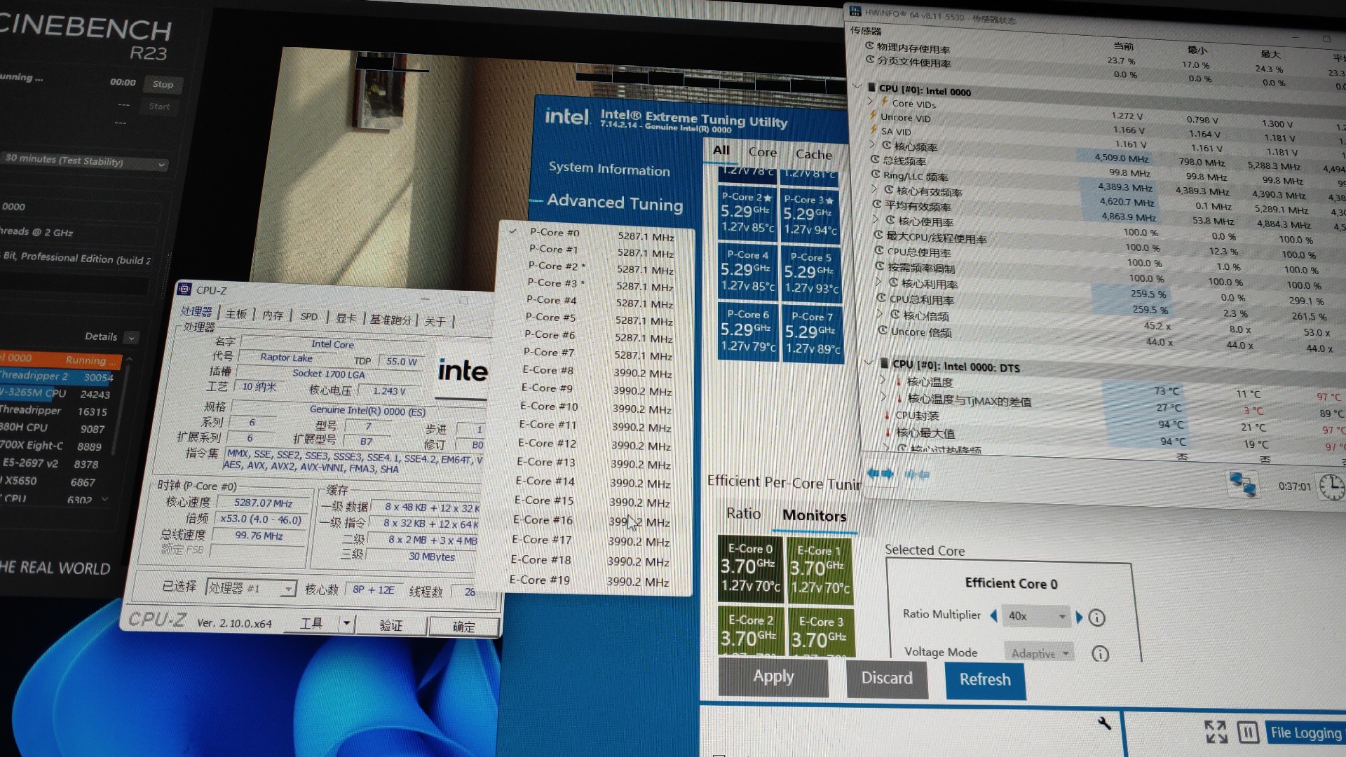Click HWiNFO clock reset timer icon
Image resolution: width=1346 pixels, height=757 pixels.
click(1331, 486)
